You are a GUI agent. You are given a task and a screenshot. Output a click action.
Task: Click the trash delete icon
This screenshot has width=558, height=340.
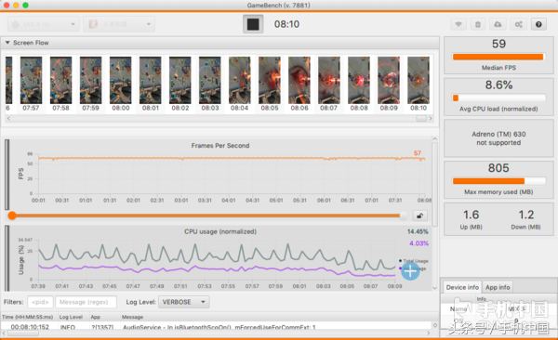click(478, 24)
